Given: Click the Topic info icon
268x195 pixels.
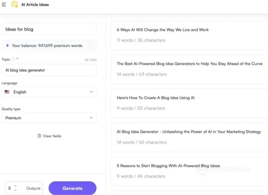Looking at the screenshot, I should pos(13,60).
